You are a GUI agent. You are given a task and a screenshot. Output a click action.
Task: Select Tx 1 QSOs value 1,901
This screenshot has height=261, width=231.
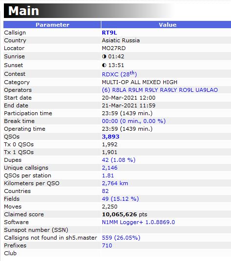pos(110,152)
